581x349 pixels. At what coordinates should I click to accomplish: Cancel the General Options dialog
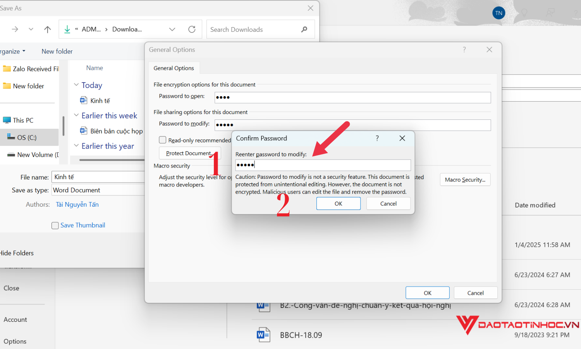pos(476,293)
